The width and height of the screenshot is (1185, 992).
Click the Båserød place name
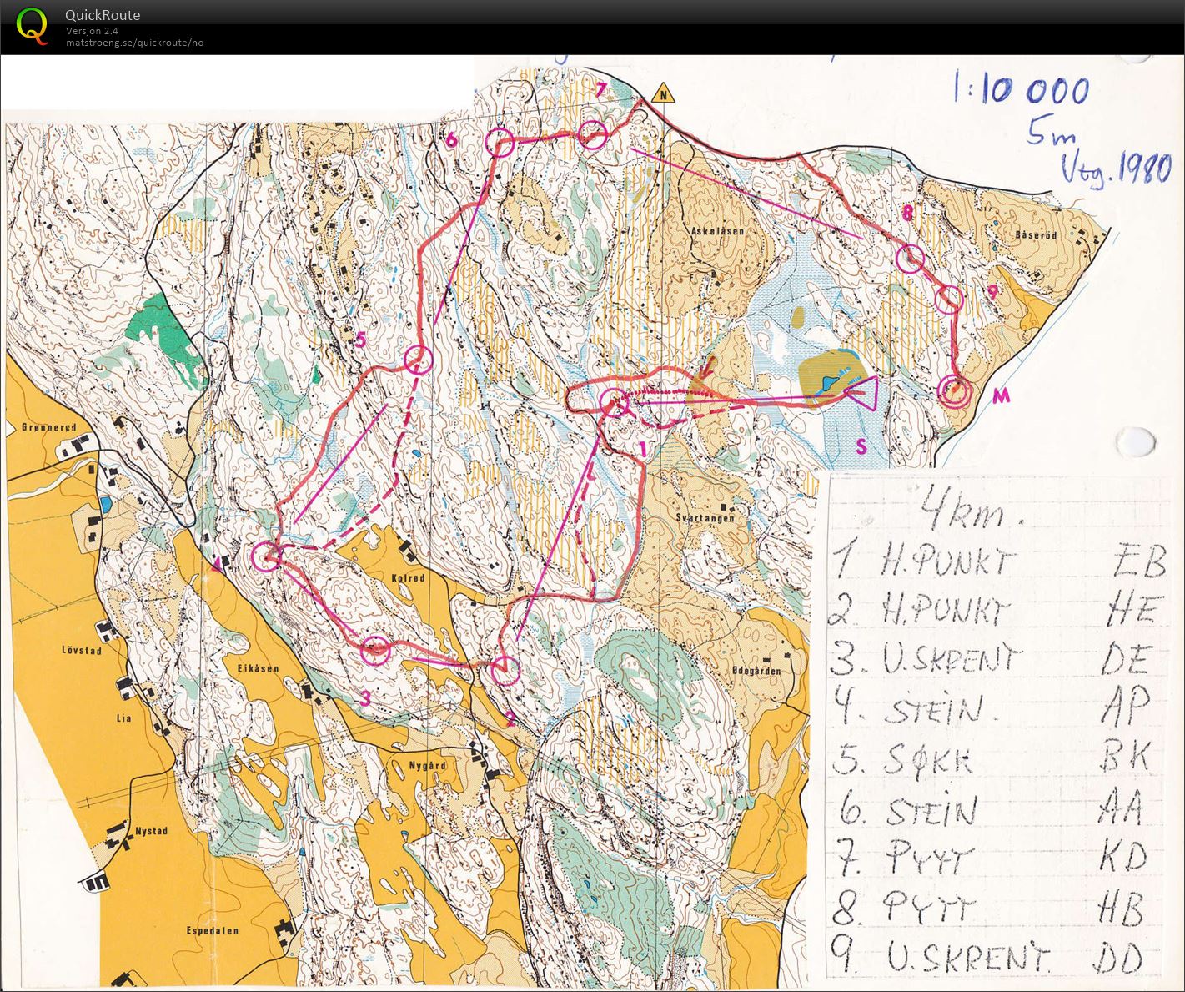coord(1037,236)
